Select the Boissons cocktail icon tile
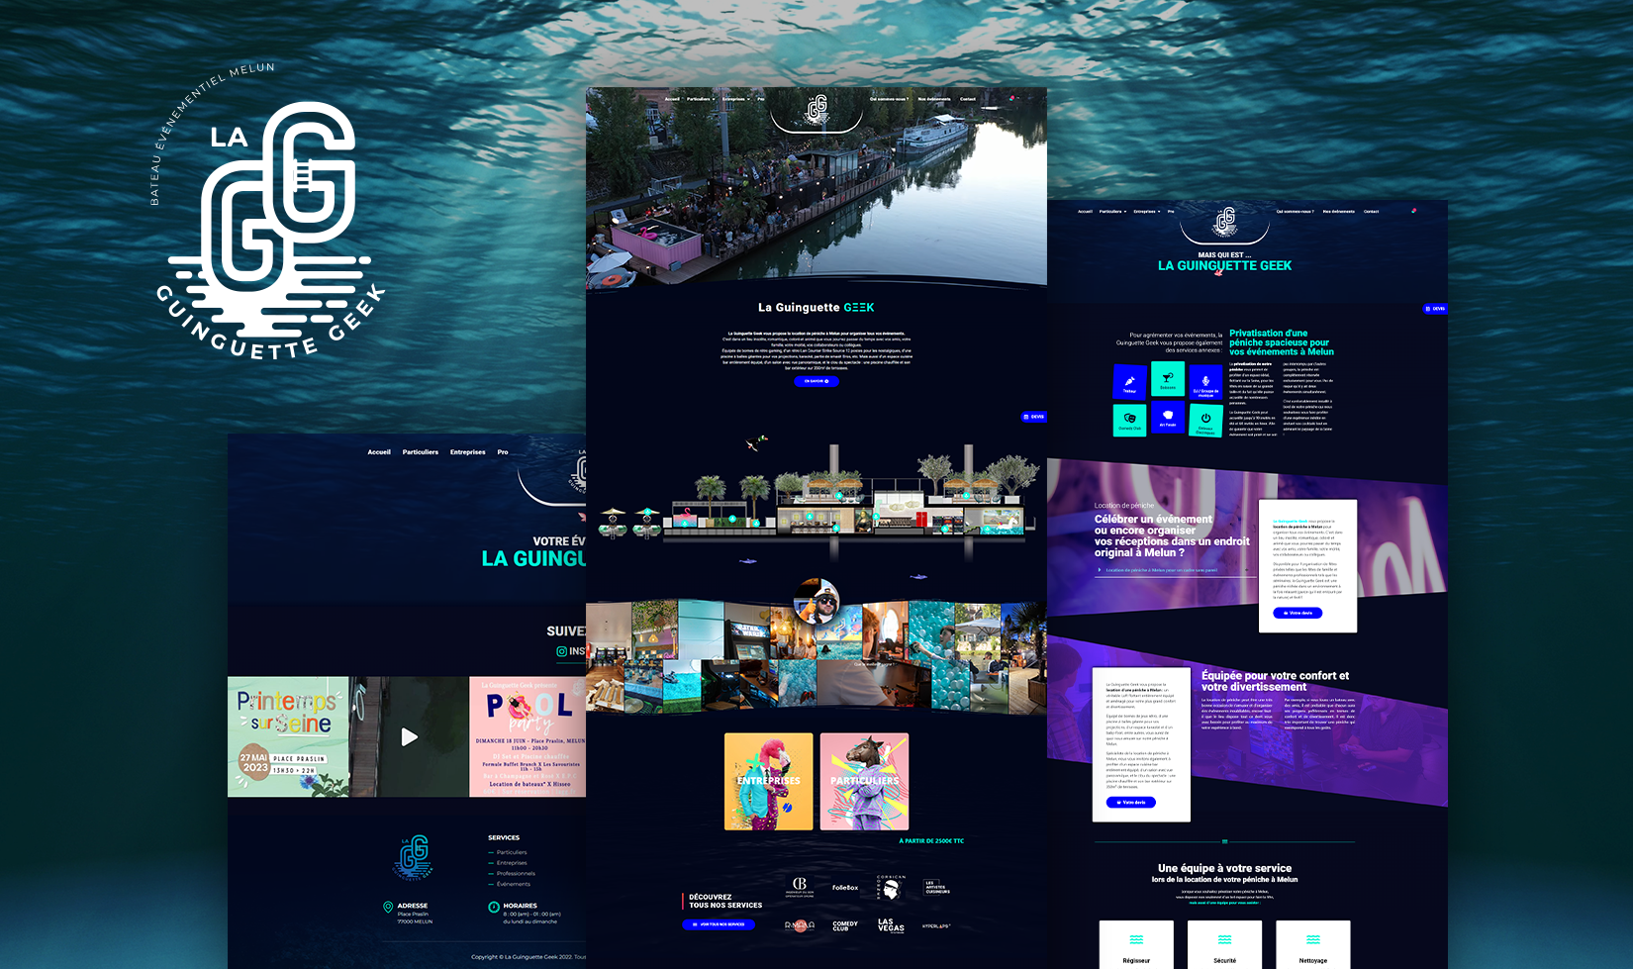The width and height of the screenshot is (1633, 969). coord(1168,379)
